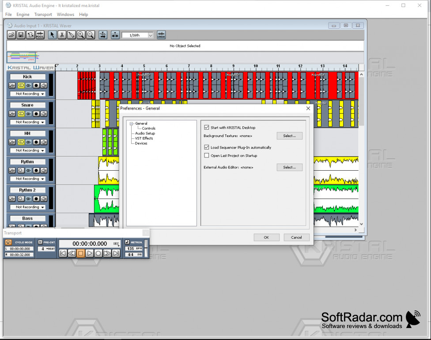Open the Transport menu
431x340 pixels.
click(x=43, y=14)
